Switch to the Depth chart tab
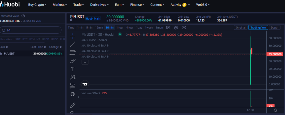Screen dimensions: 285x115 click(274, 28)
